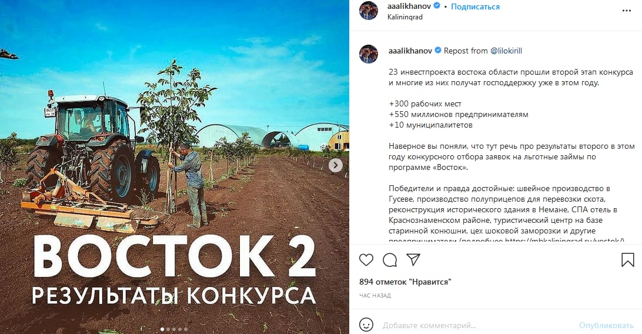
Task: Open the three-dot more options menu
Action: coord(627,11)
